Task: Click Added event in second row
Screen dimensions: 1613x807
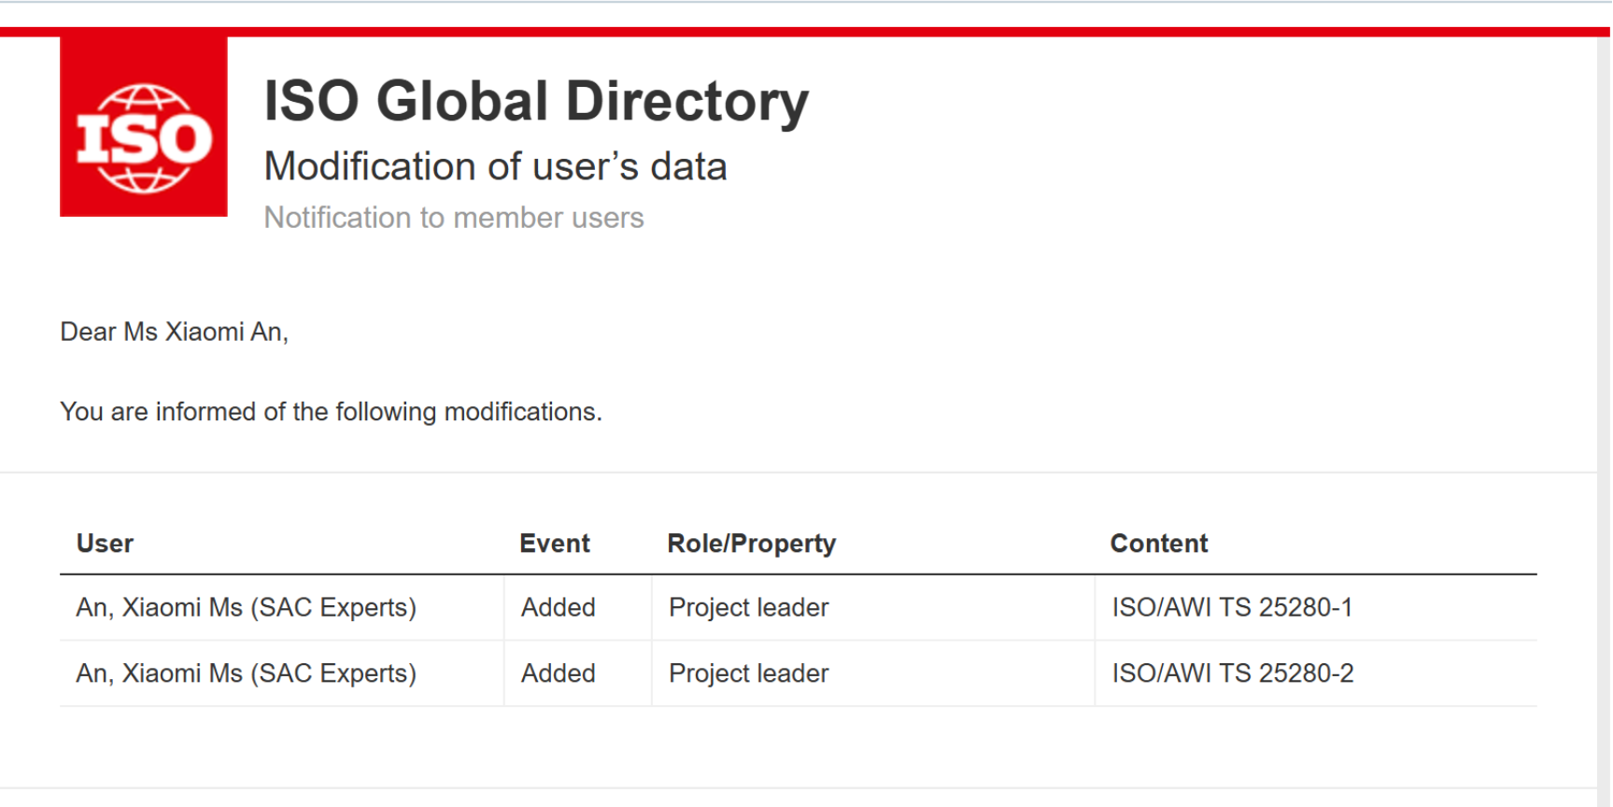Action: point(558,673)
